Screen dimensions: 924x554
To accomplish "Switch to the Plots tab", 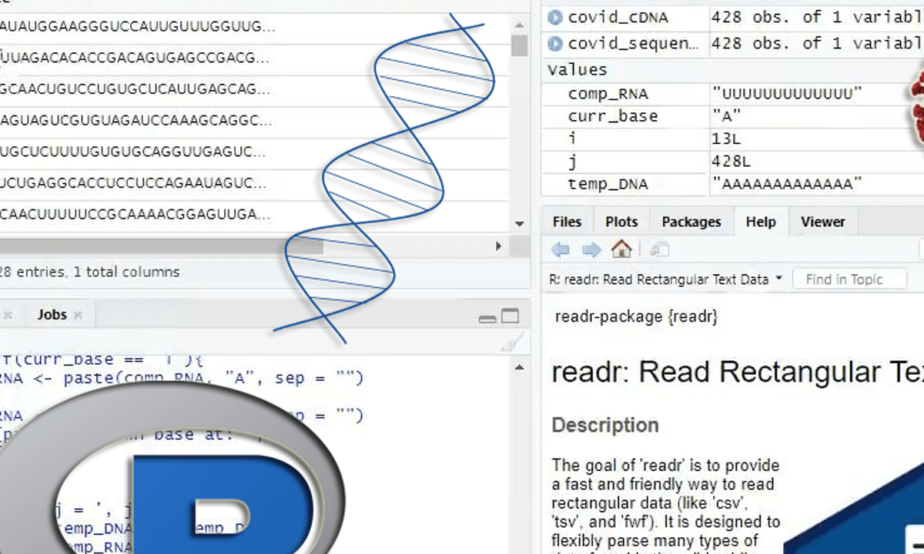I will click(621, 222).
